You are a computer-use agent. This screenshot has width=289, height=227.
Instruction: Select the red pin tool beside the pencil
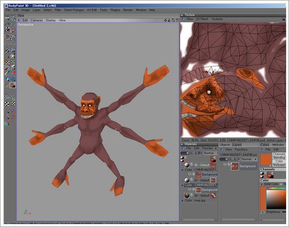[13, 73]
